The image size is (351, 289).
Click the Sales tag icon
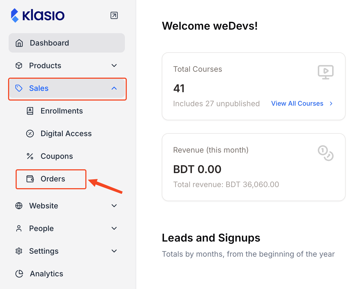click(x=19, y=88)
